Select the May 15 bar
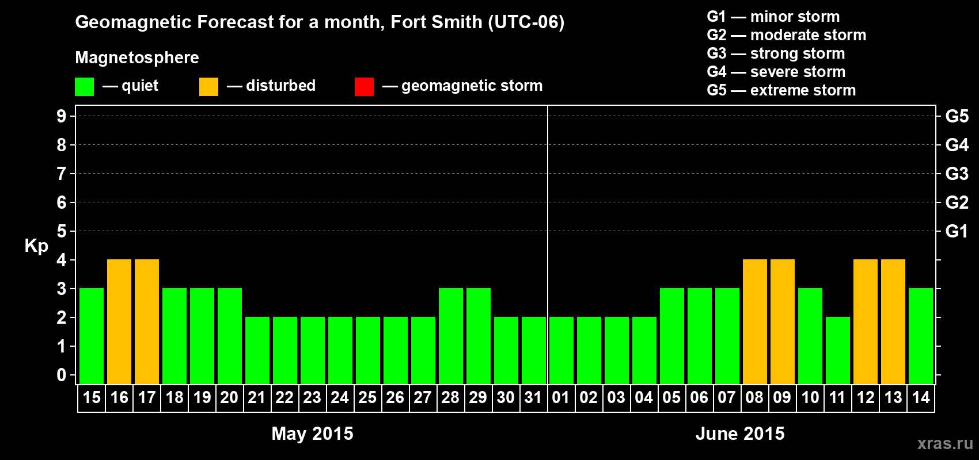The image size is (979, 460). (x=92, y=336)
